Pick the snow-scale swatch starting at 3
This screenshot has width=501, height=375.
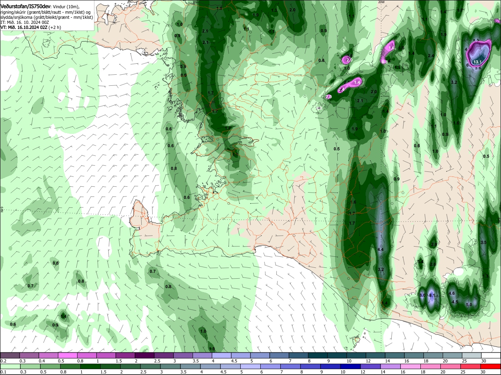(x=184, y=355)
